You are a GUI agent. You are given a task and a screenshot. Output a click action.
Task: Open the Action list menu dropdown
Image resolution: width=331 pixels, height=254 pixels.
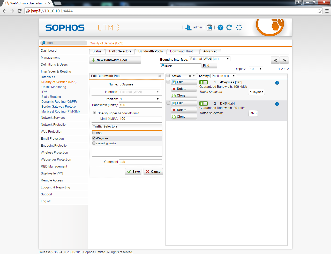[x=192, y=76]
